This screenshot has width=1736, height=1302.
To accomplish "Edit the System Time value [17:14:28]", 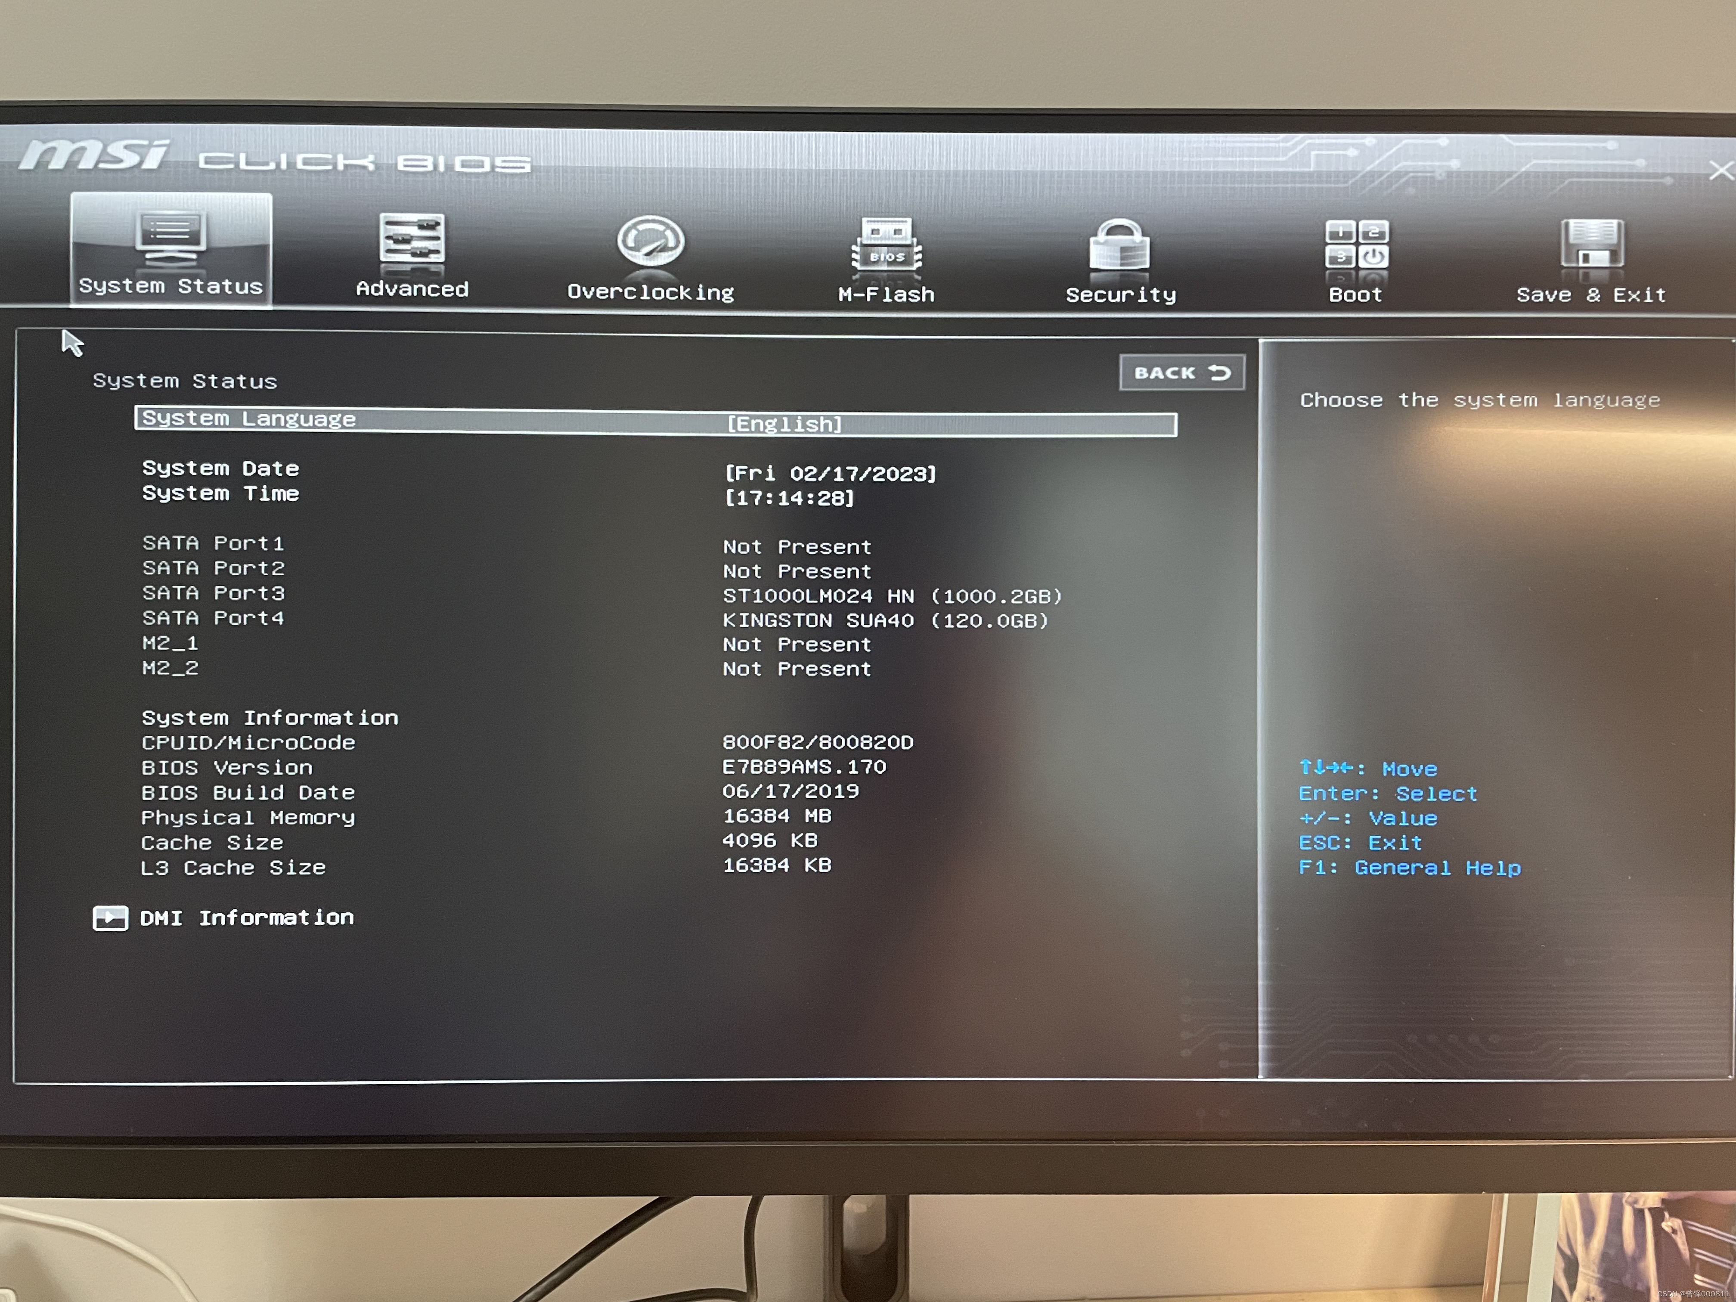I will tap(790, 498).
